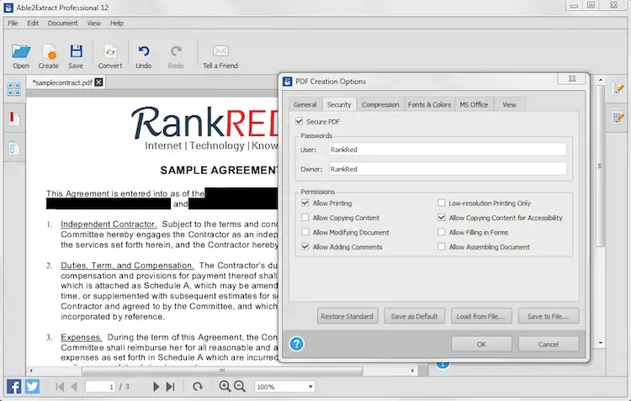This screenshot has height=401, width=631.
Task: Click the Save as Default button
Action: point(414,316)
